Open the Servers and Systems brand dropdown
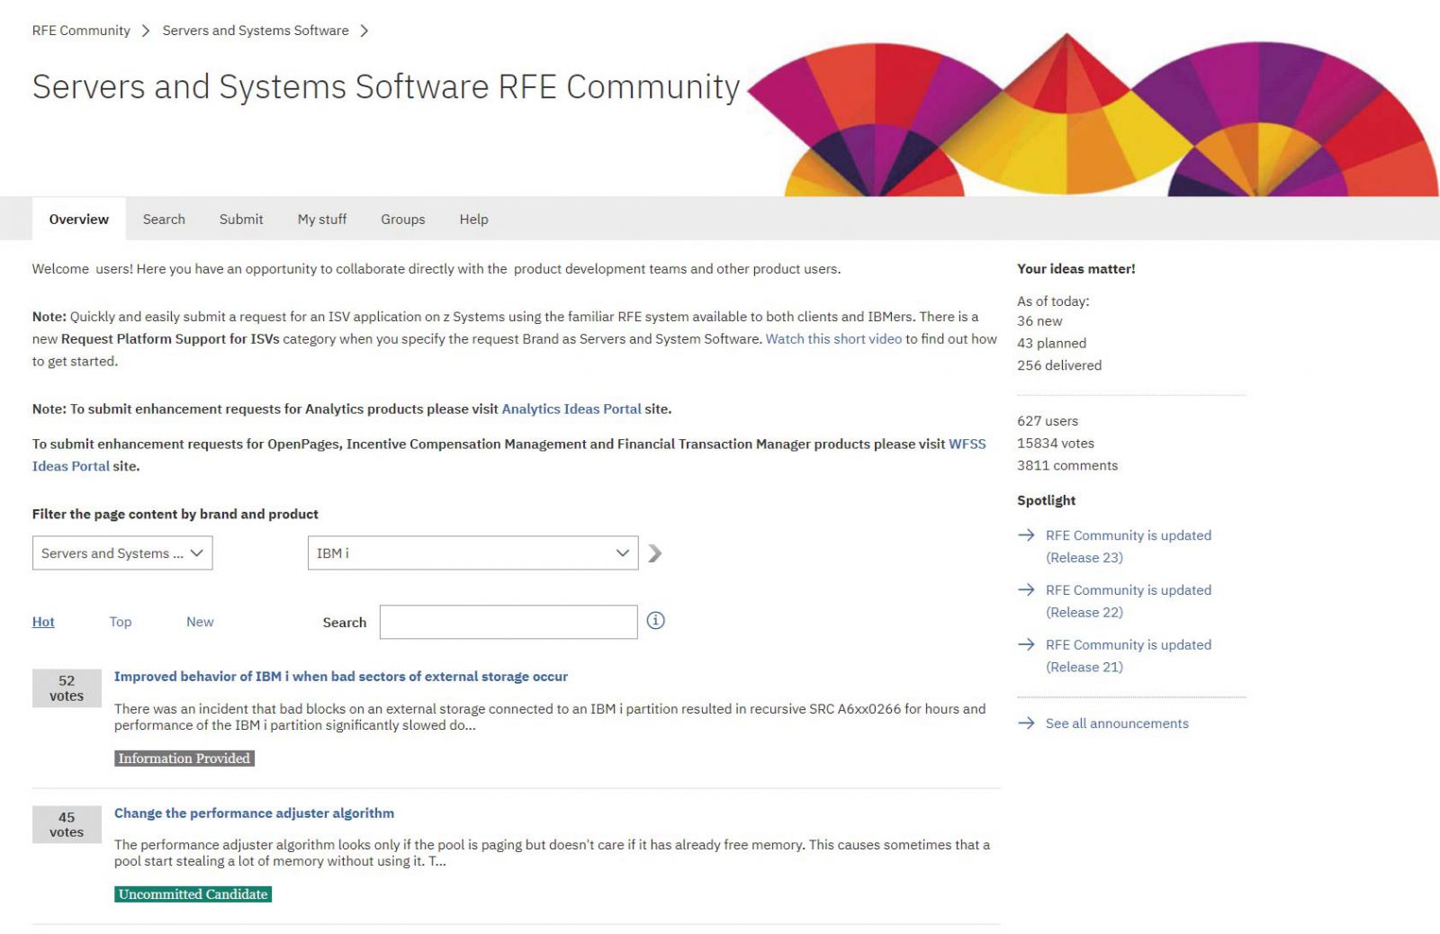The image size is (1440, 934). coord(122,553)
